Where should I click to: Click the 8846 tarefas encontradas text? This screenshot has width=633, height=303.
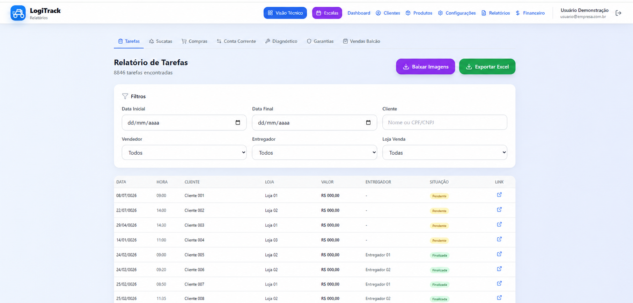click(x=143, y=73)
